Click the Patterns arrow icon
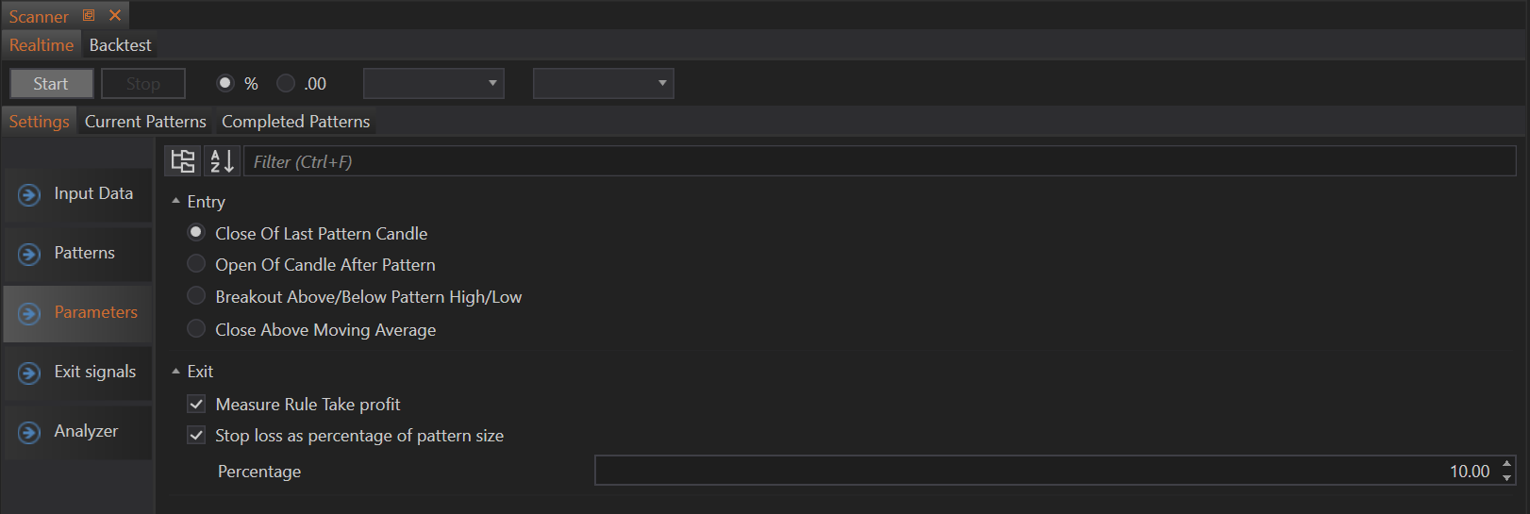Viewport: 1530px width, 514px height. click(x=29, y=254)
